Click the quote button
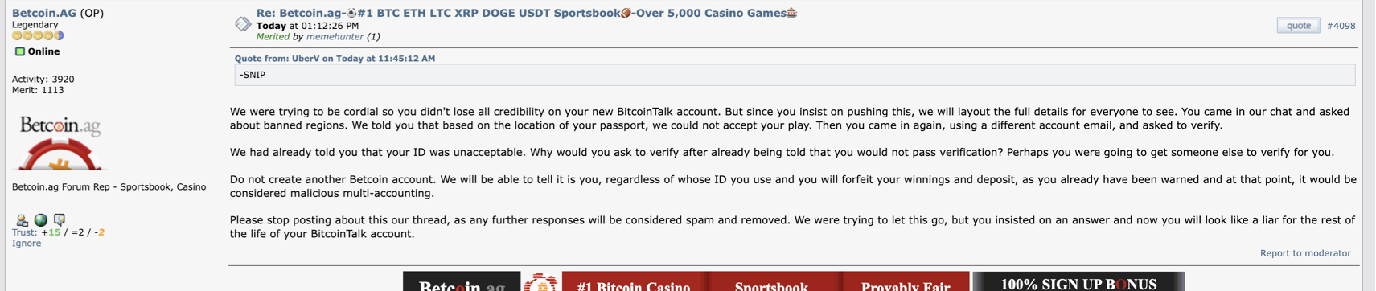 click(1298, 26)
